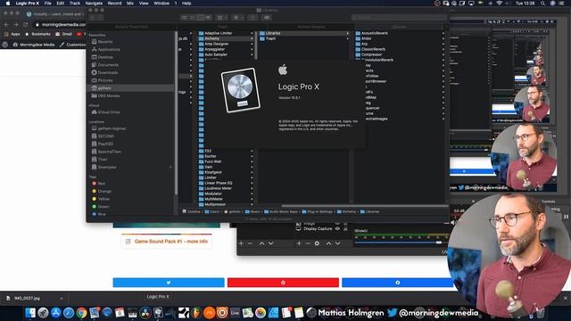Open FL Studio fruit icon in the Dock
Viewport: 571px width, 321px height.
coord(196,313)
